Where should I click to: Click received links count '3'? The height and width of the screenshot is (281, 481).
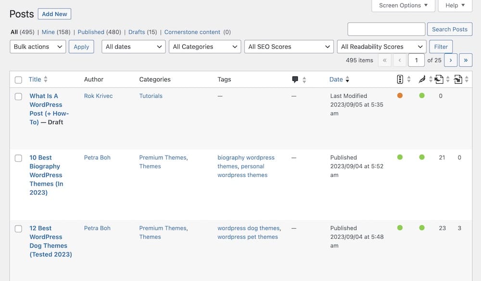tap(459, 228)
